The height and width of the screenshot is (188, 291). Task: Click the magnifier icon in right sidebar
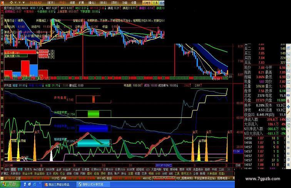[288, 82]
